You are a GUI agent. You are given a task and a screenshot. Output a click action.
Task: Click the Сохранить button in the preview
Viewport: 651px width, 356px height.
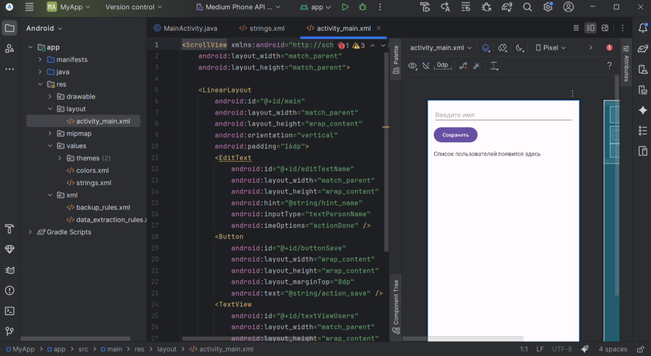coord(455,135)
